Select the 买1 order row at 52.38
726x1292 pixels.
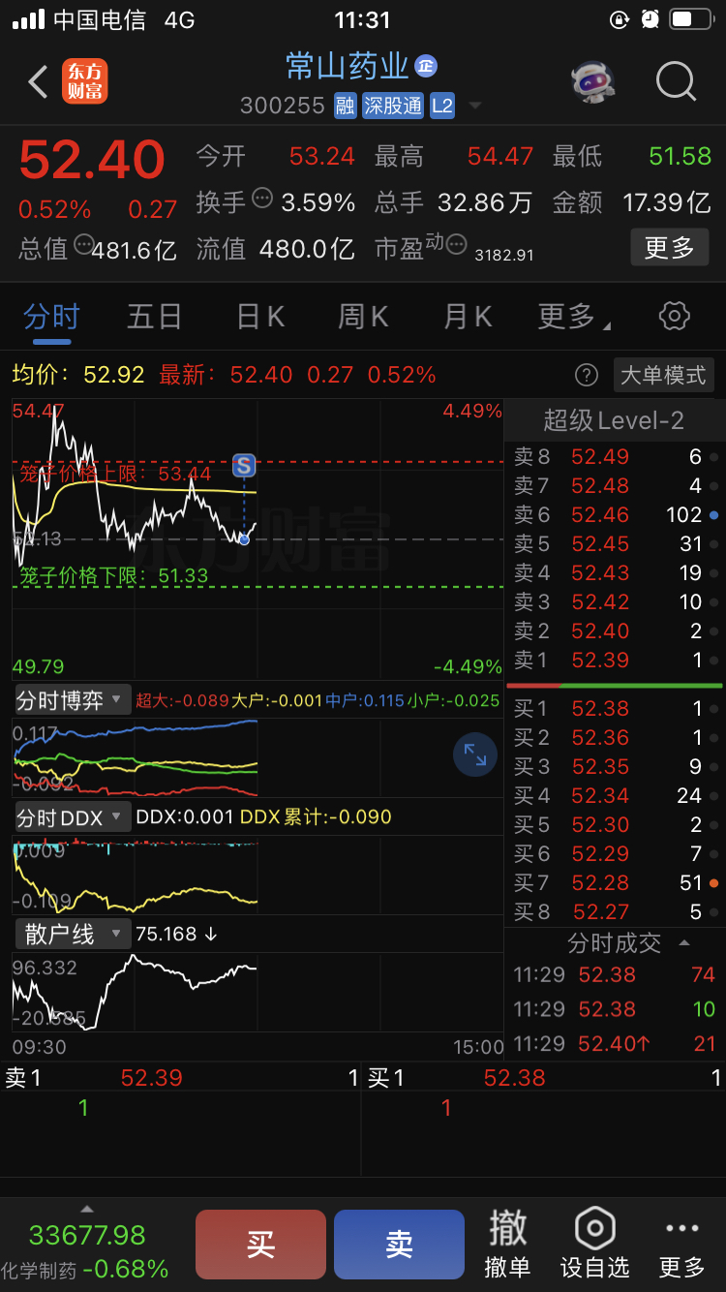pos(614,709)
